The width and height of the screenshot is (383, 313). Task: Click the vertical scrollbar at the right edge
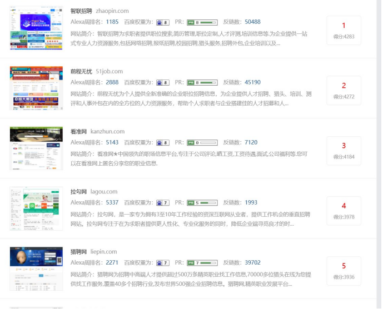tap(379, 154)
